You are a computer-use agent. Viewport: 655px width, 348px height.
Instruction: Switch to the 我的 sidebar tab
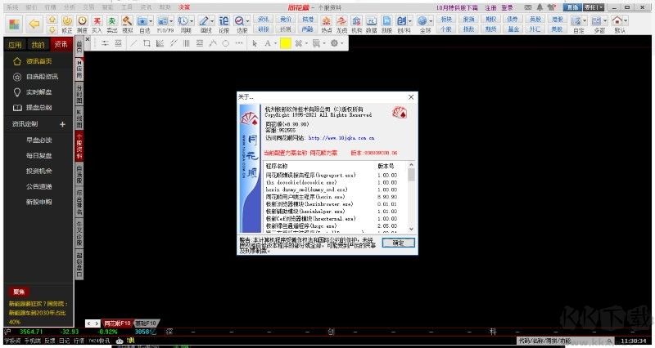(x=38, y=45)
